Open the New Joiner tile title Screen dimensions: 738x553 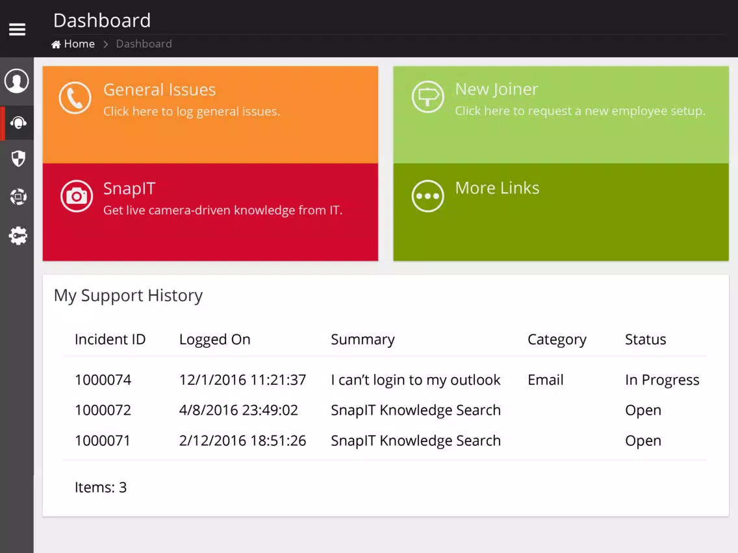click(x=496, y=89)
